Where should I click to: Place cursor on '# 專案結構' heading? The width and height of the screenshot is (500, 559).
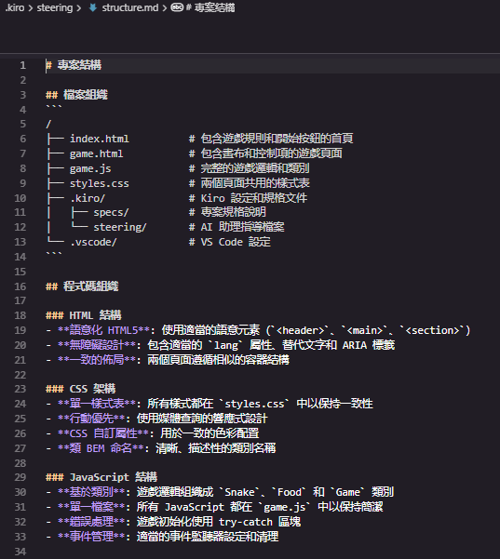(x=74, y=65)
